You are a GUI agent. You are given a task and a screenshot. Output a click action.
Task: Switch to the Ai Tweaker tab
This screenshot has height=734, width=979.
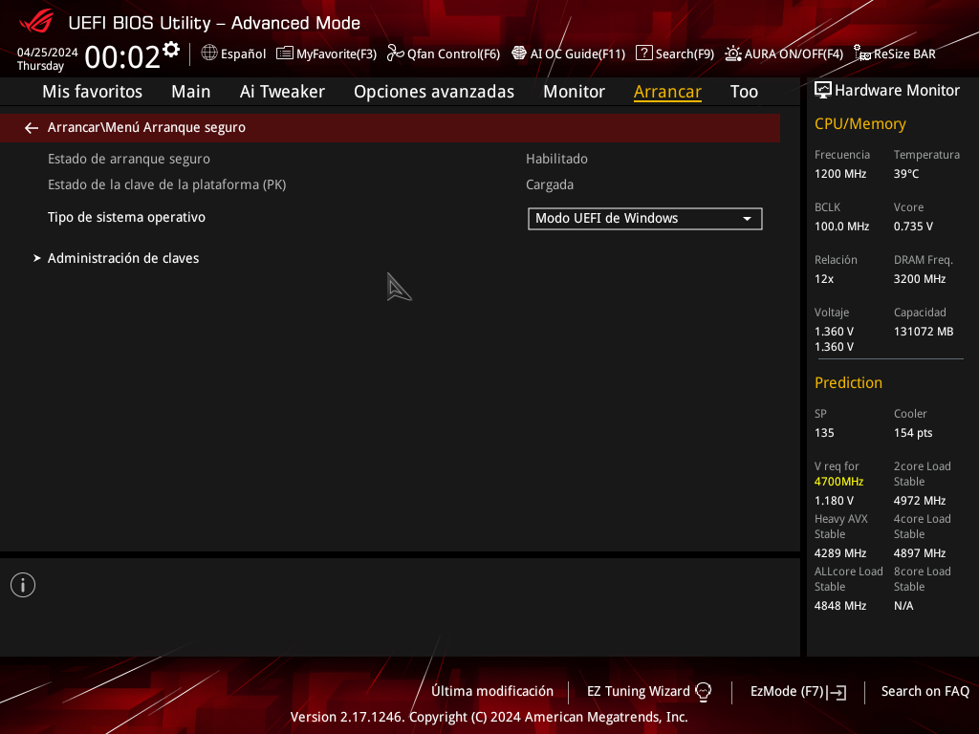(282, 91)
